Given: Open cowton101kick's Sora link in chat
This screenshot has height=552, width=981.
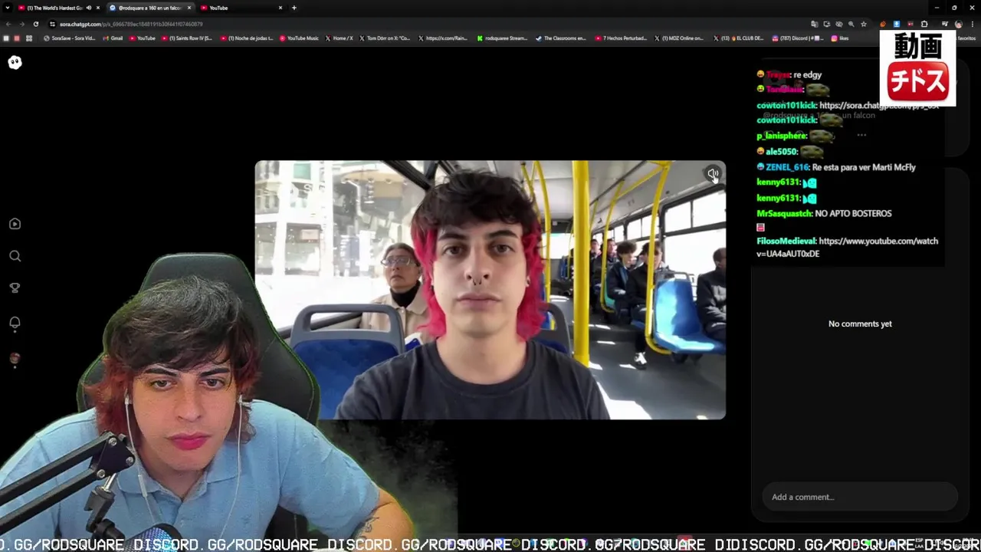Looking at the screenshot, I should click(878, 106).
